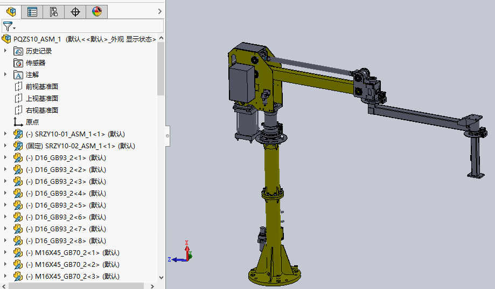The image size is (495, 289).
Task: Select the 前视基准面 label
Action: point(42,87)
